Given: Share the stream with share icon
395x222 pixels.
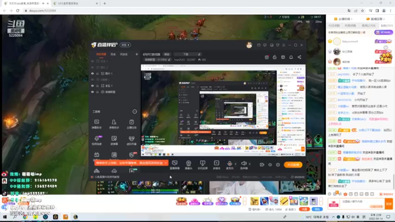Looking at the screenshot, I should [x=299, y=57].
